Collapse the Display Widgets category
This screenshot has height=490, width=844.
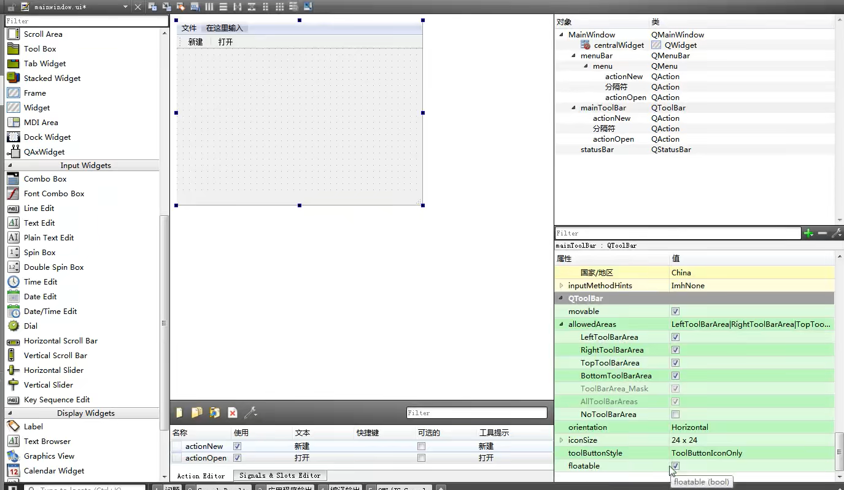pyautogui.click(x=10, y=413)
